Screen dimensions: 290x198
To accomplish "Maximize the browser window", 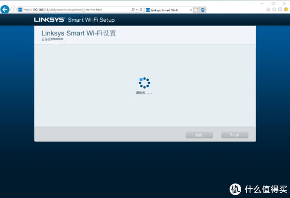I will [273, 3].
